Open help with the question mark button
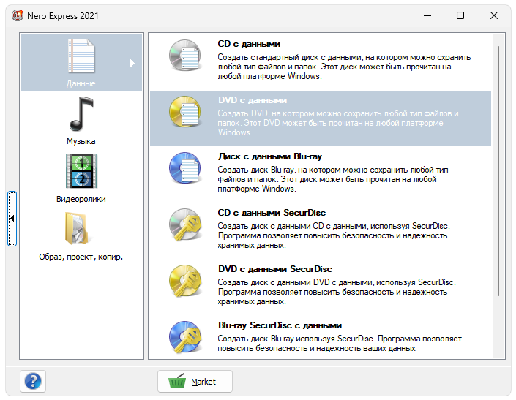This screenshot has height=400, width=516. click(x=33, y=381)
